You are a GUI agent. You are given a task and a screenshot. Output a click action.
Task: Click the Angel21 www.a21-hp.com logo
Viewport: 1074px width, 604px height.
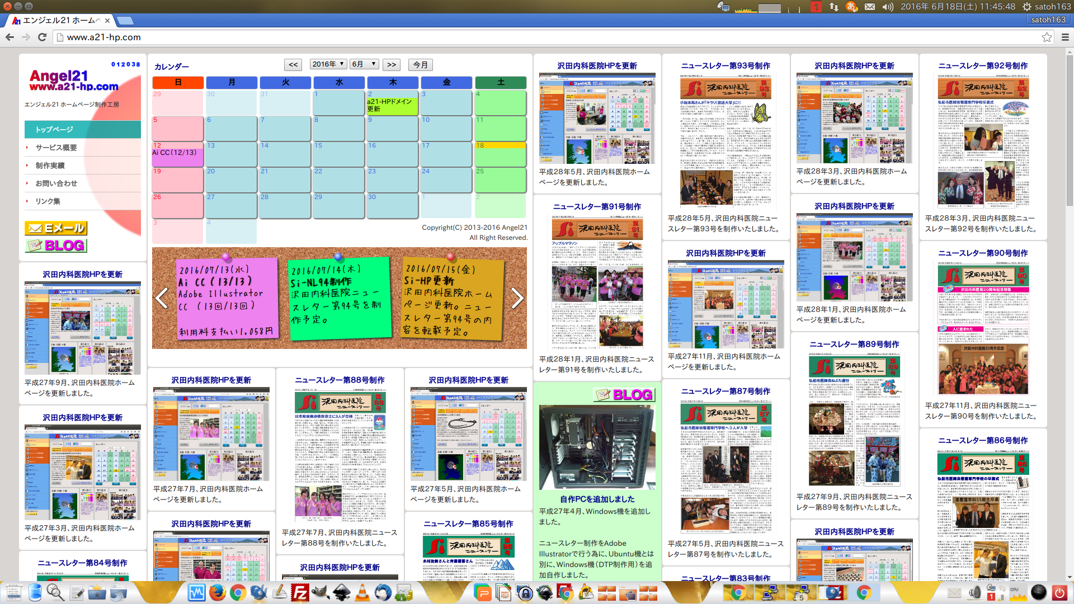74,80
